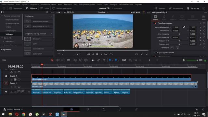The height and width of the screenshot is (117, 208).
Task: Open the Marker color dropdown arrow
Action: (119, 60)
